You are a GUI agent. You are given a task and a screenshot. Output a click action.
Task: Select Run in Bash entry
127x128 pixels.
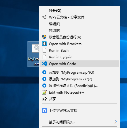coord(79,50)
